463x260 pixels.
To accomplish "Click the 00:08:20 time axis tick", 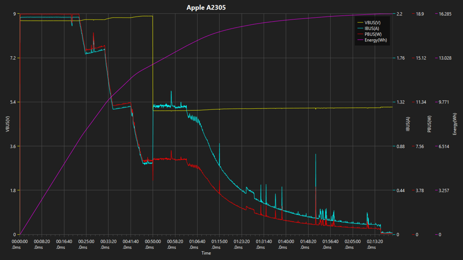I will 42,244.
